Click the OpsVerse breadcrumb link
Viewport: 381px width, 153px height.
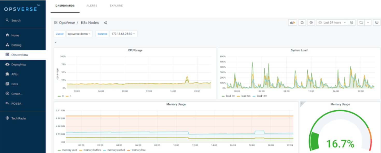(x=67, y=23)
